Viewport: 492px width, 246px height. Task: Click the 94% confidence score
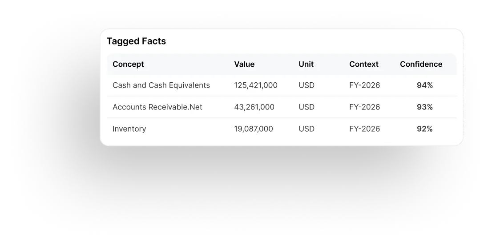(425, 85)
